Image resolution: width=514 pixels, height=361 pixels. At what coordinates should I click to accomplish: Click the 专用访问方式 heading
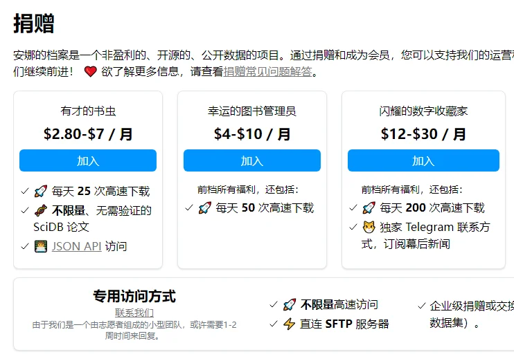(x=134, y=296)
